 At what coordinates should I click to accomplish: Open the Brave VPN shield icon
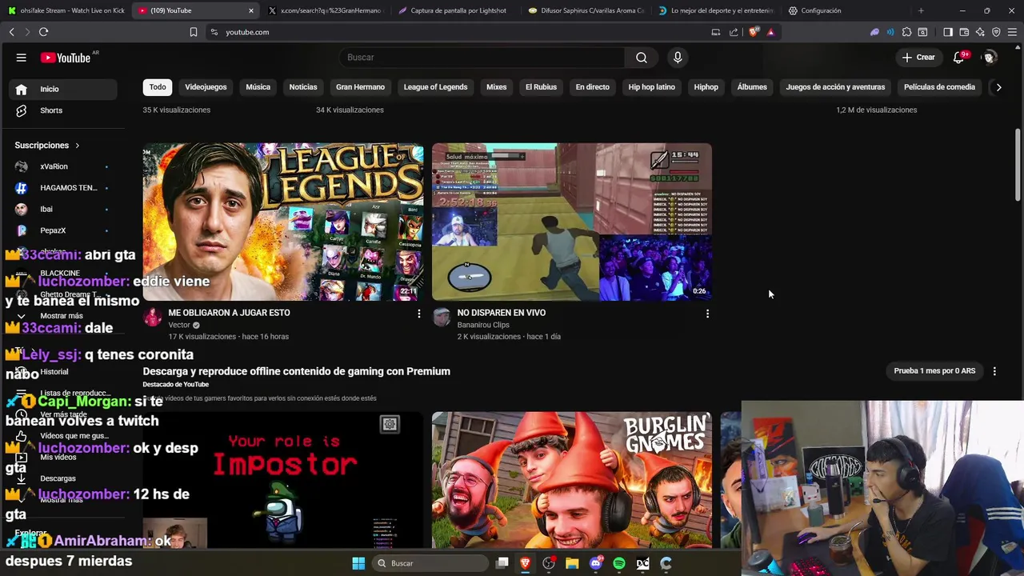[996, 32]
